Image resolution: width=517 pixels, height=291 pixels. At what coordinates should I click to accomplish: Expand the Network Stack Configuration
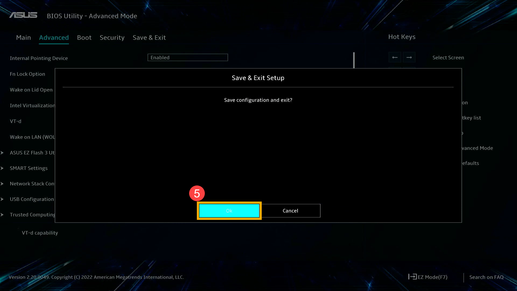(32, 183)
